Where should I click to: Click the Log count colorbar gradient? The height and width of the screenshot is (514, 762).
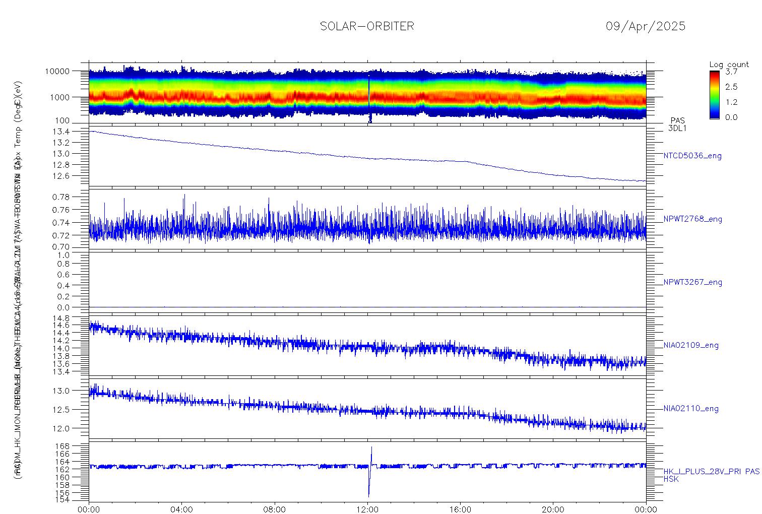pyautogui.click(x=714, y=95)
